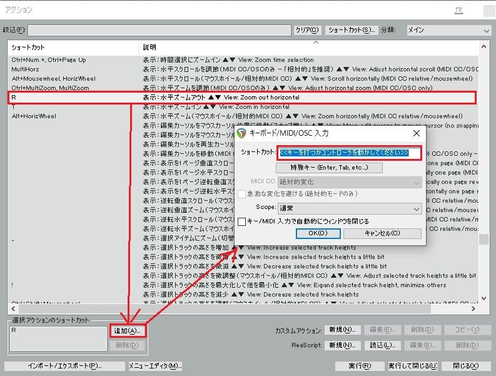Click the 閉じる(X) close button

[x=465, y=366]
